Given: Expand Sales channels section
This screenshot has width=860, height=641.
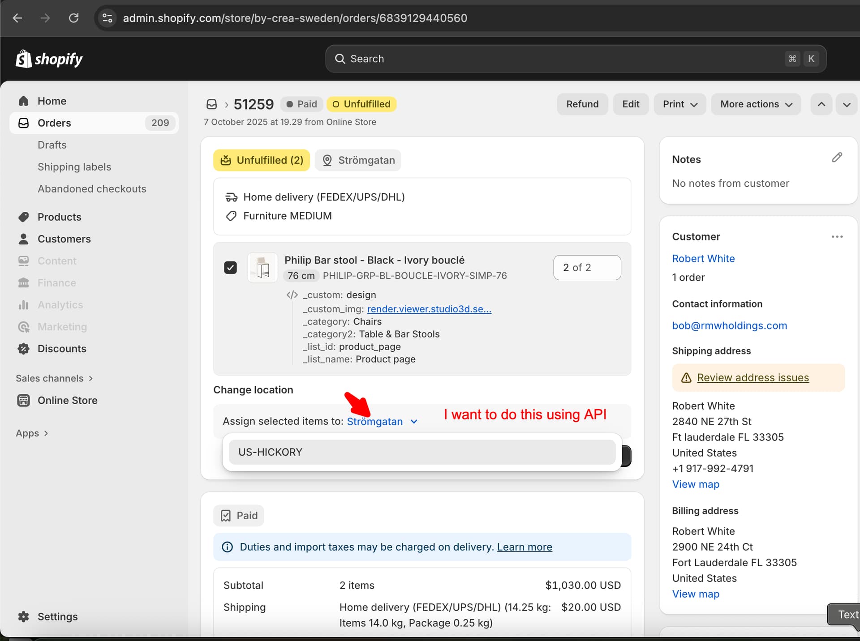Looking at the screenshot, I should tap(54, 378).
